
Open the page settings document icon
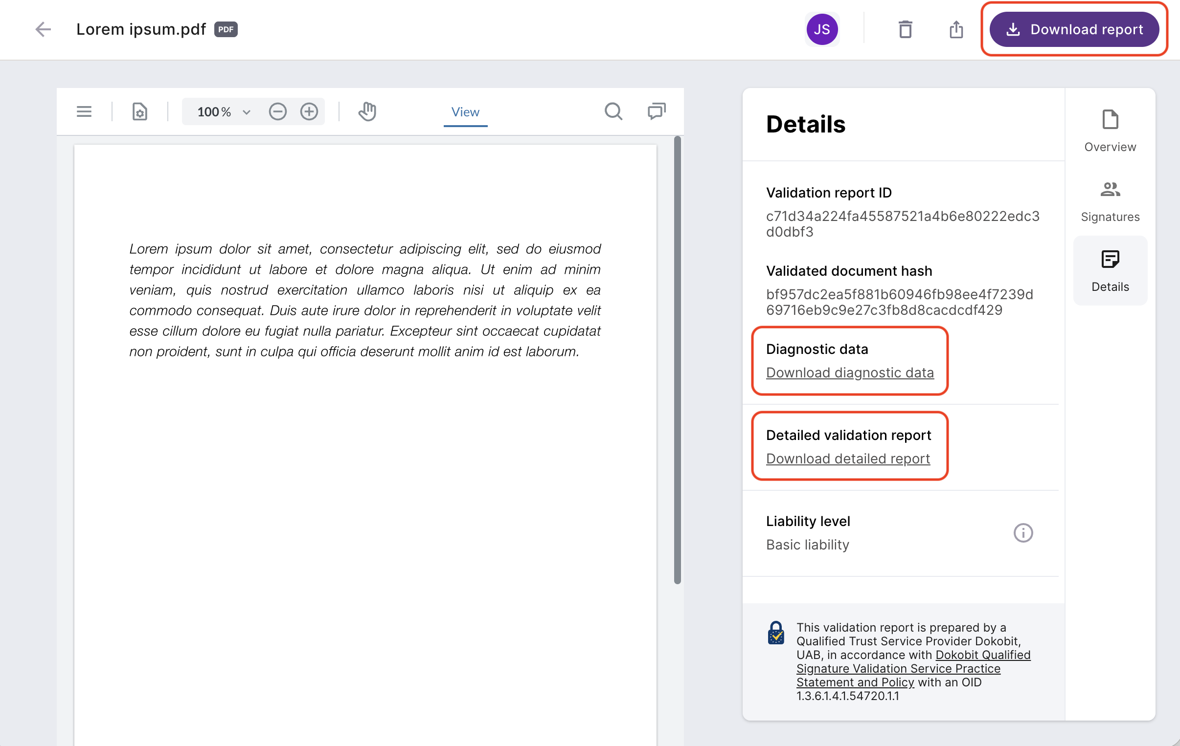coord(139,111)
